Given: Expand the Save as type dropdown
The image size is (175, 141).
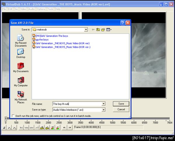Looking at the screenshot, I should tap(104, 110).
